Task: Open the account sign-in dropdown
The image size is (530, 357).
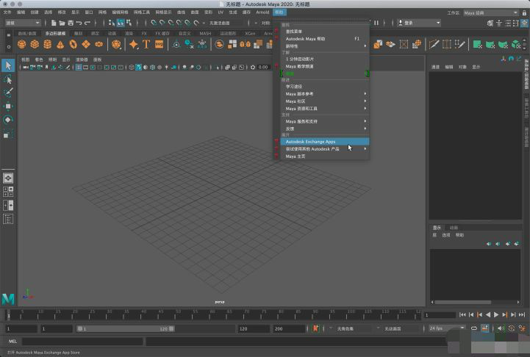Action: coord(419,23)
